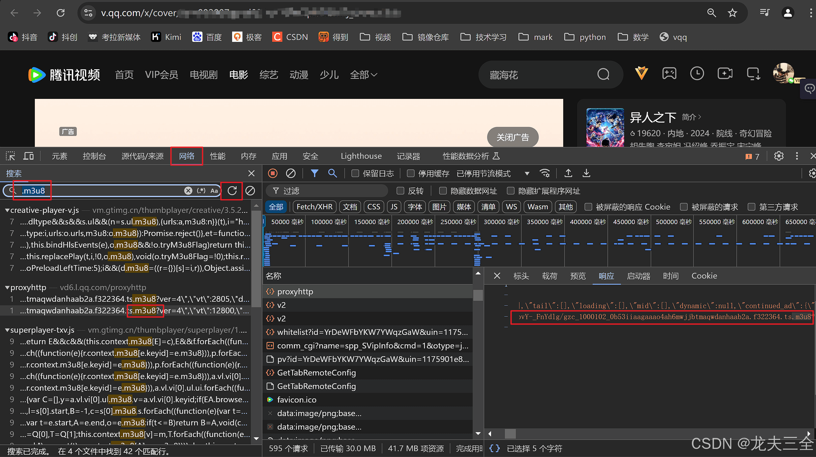The height and width of the screenshot is (457, 816).
Task: Clear the .m3u8 search text field
Action: [188, 191]
